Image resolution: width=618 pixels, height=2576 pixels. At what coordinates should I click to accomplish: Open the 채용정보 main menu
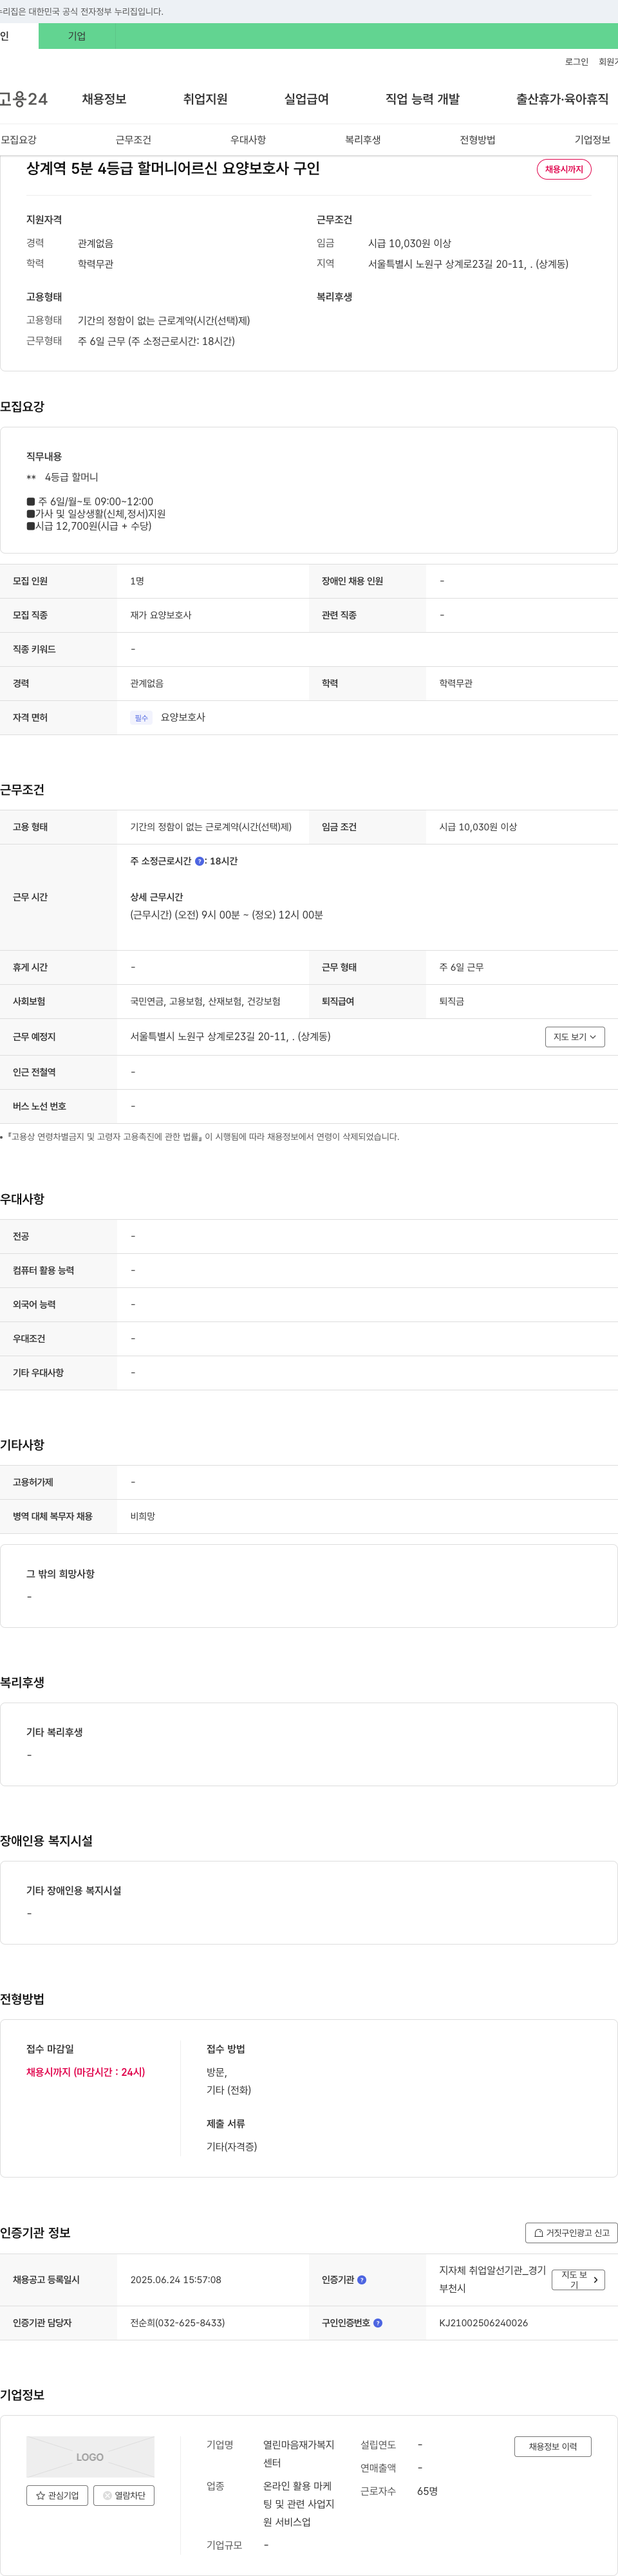(104, 99)
